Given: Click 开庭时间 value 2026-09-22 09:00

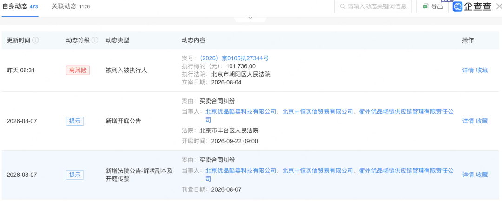Looking at the screenshot, I should tap(235, 141).
